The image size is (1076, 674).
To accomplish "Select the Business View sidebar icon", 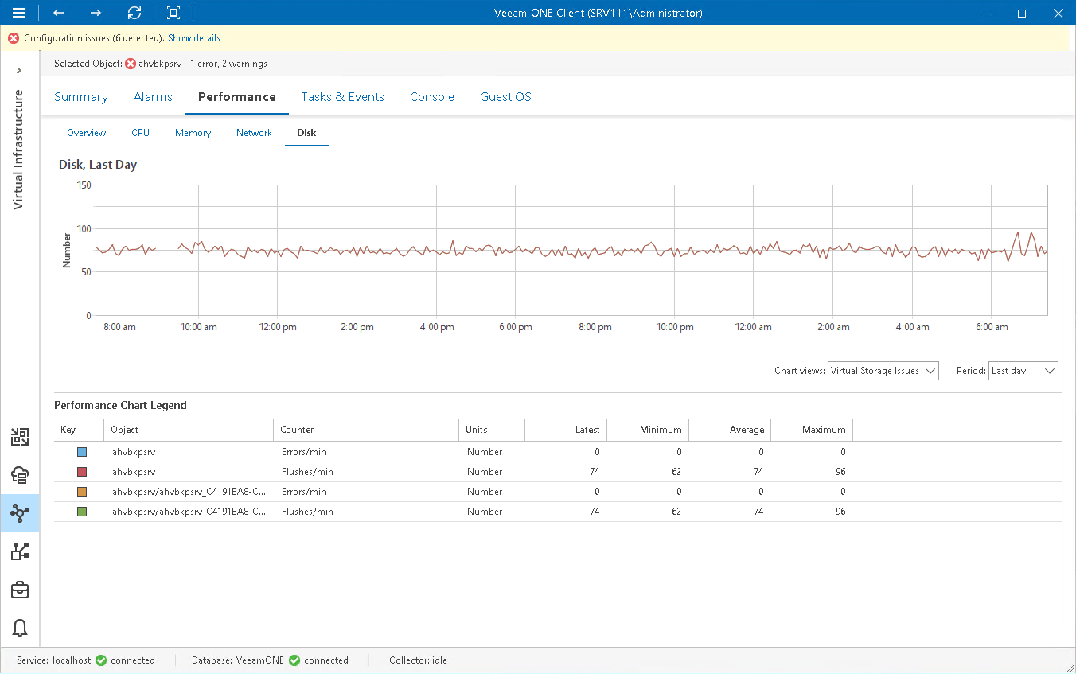I will point(20,551).
